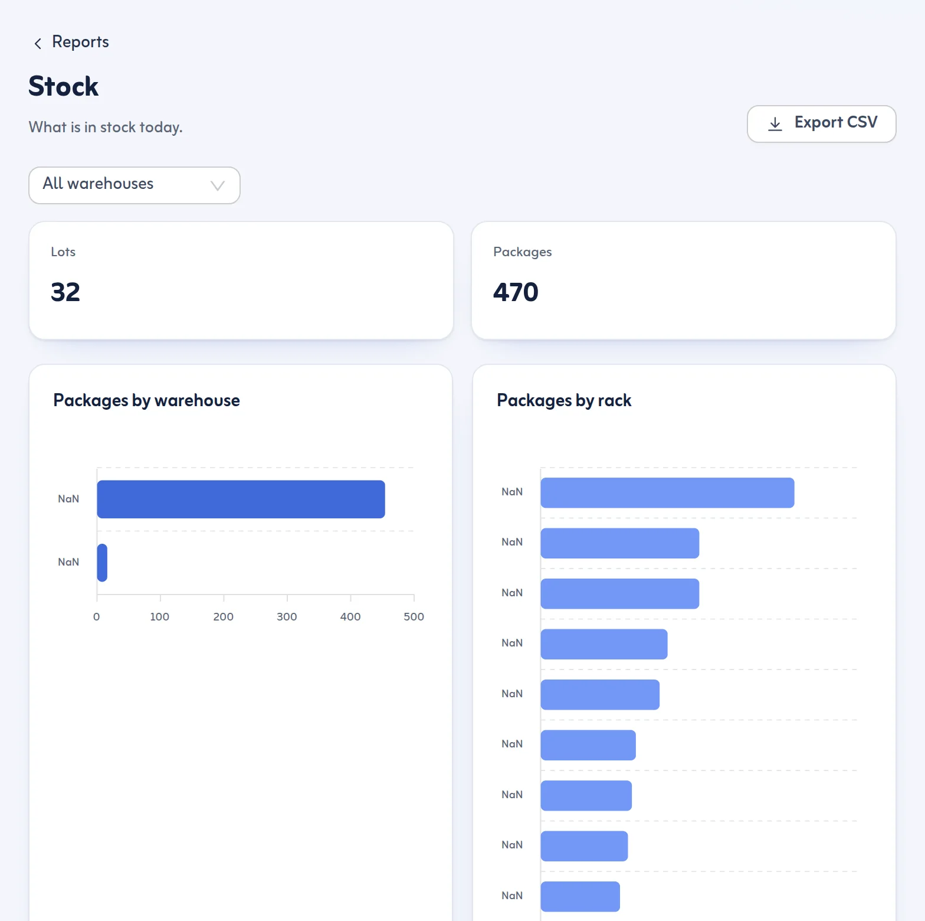The height and width of the screenshot is (921, 925).
Task: Click the 'Packages by warehouse' heading
Action: 146,400
